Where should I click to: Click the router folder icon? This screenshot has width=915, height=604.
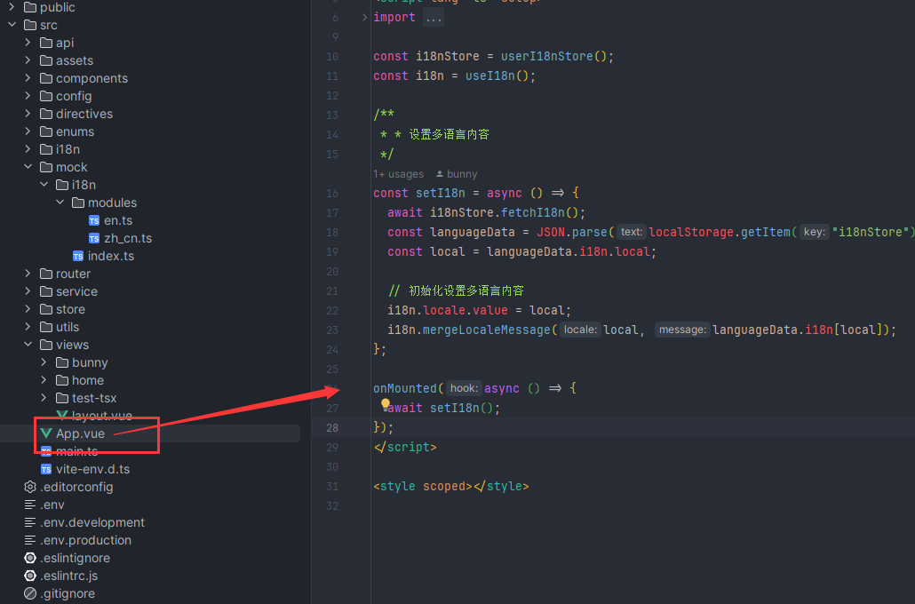tap(46, 274)
